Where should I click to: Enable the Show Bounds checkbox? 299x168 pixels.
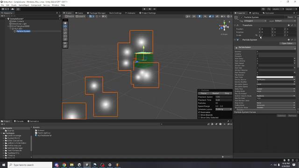199,115
